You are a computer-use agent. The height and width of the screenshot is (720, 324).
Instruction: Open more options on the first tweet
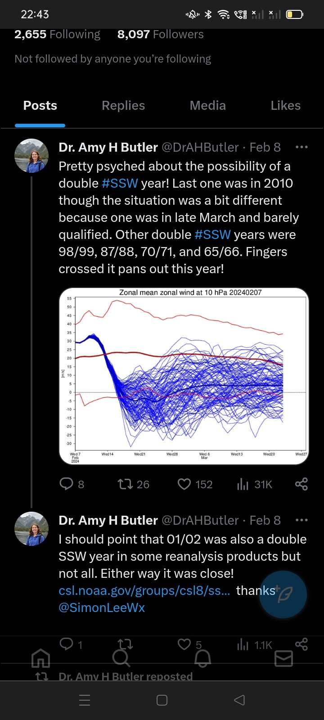click(x=301, y=147)
